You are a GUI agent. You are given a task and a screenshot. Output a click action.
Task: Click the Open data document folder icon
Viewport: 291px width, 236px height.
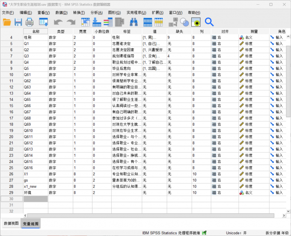7,22
